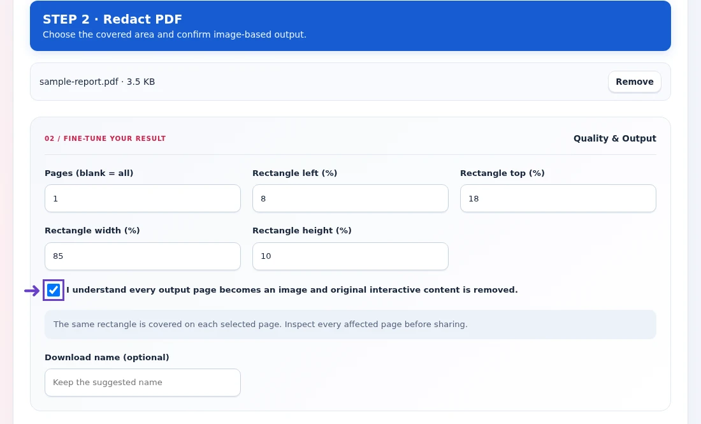The width and height of the screenshot is (701, 424).
Task: Click the 'Rectangle top (%)' label
Action: 502,173
